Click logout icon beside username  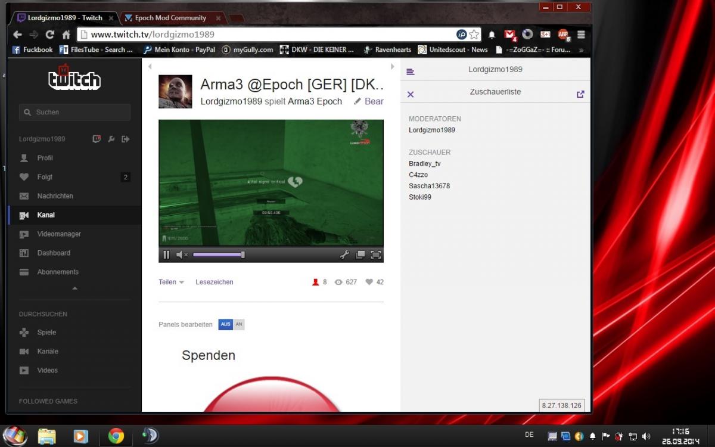[125, 139]
